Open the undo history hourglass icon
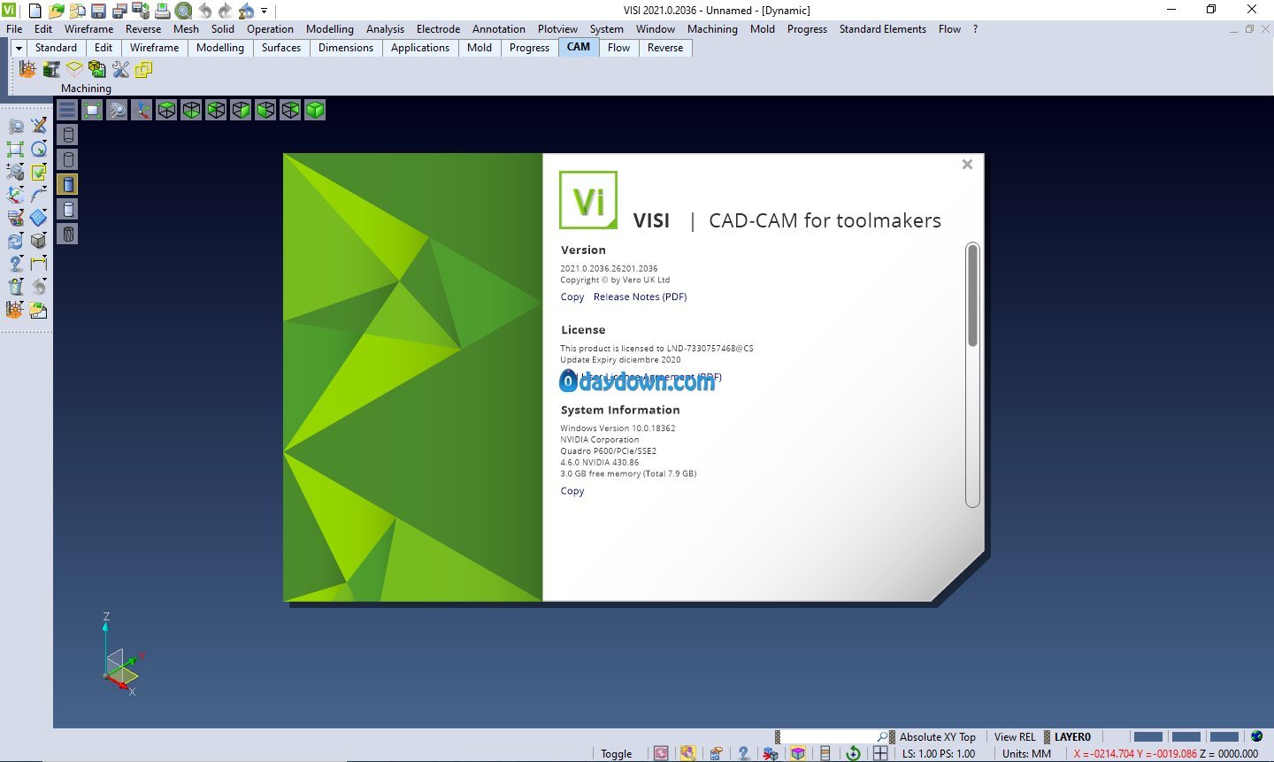 (x=247, y=11)
